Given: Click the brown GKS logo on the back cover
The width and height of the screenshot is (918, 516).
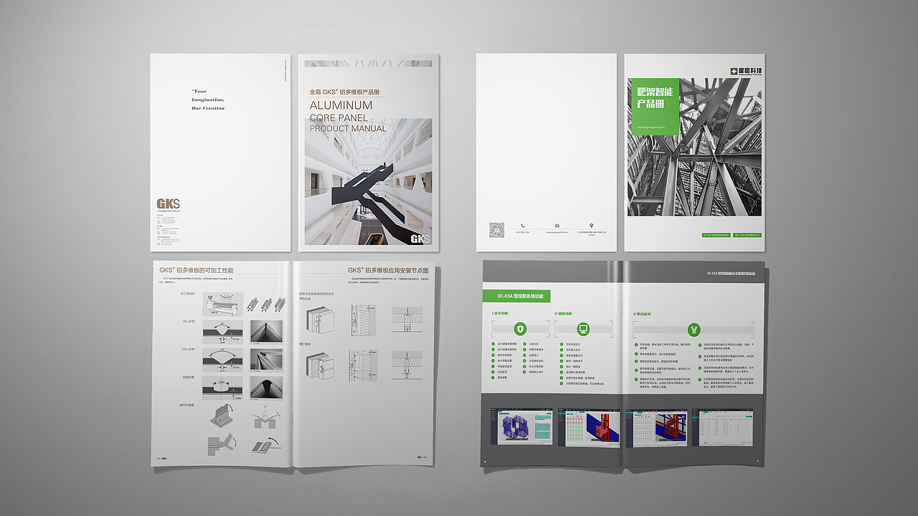Looking at the screenshot, I should pos(169,204).
